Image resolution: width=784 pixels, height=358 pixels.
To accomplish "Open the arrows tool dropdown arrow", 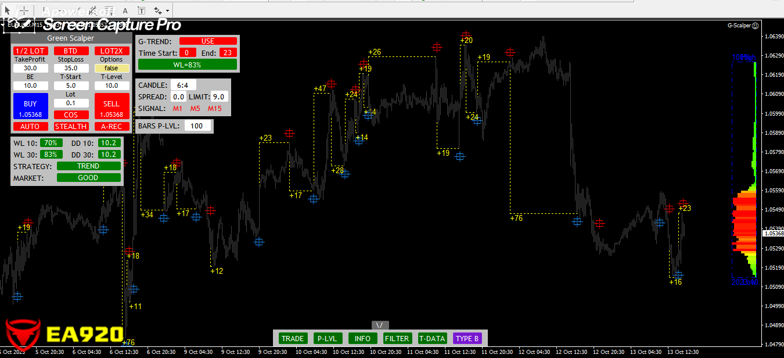I will [168, 10].
